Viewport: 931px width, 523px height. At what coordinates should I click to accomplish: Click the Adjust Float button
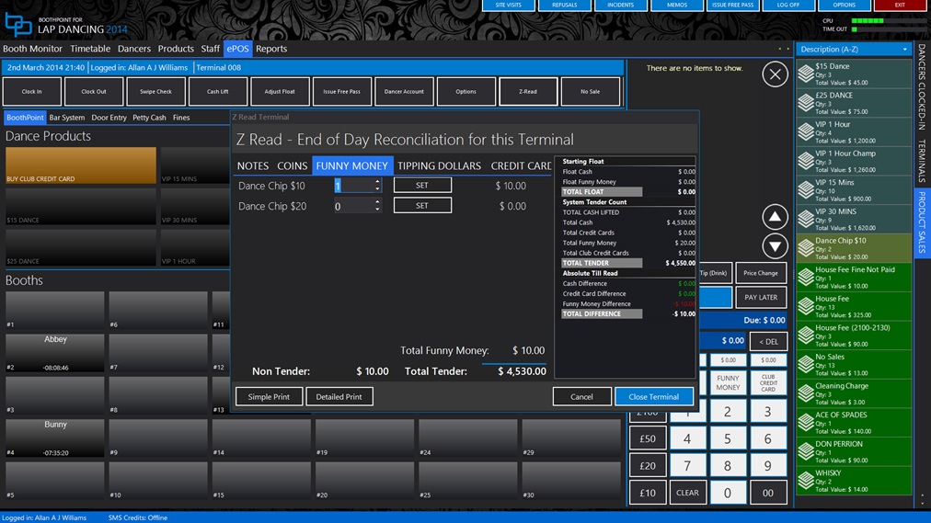[280, 91]
